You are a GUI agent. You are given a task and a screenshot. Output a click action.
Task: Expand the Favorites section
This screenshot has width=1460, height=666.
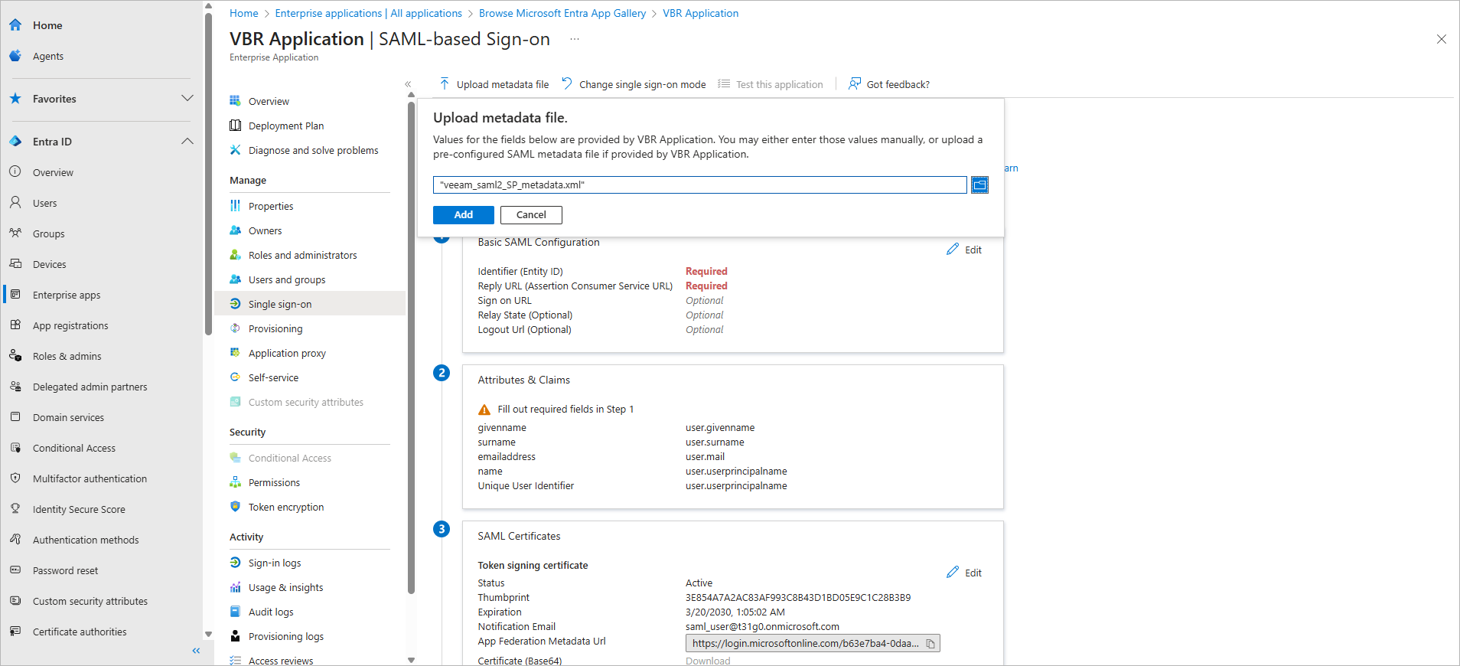187,99
